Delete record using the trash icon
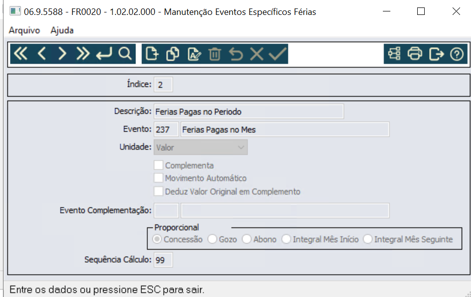Screen dimensions: 471x297 [215, 54]
